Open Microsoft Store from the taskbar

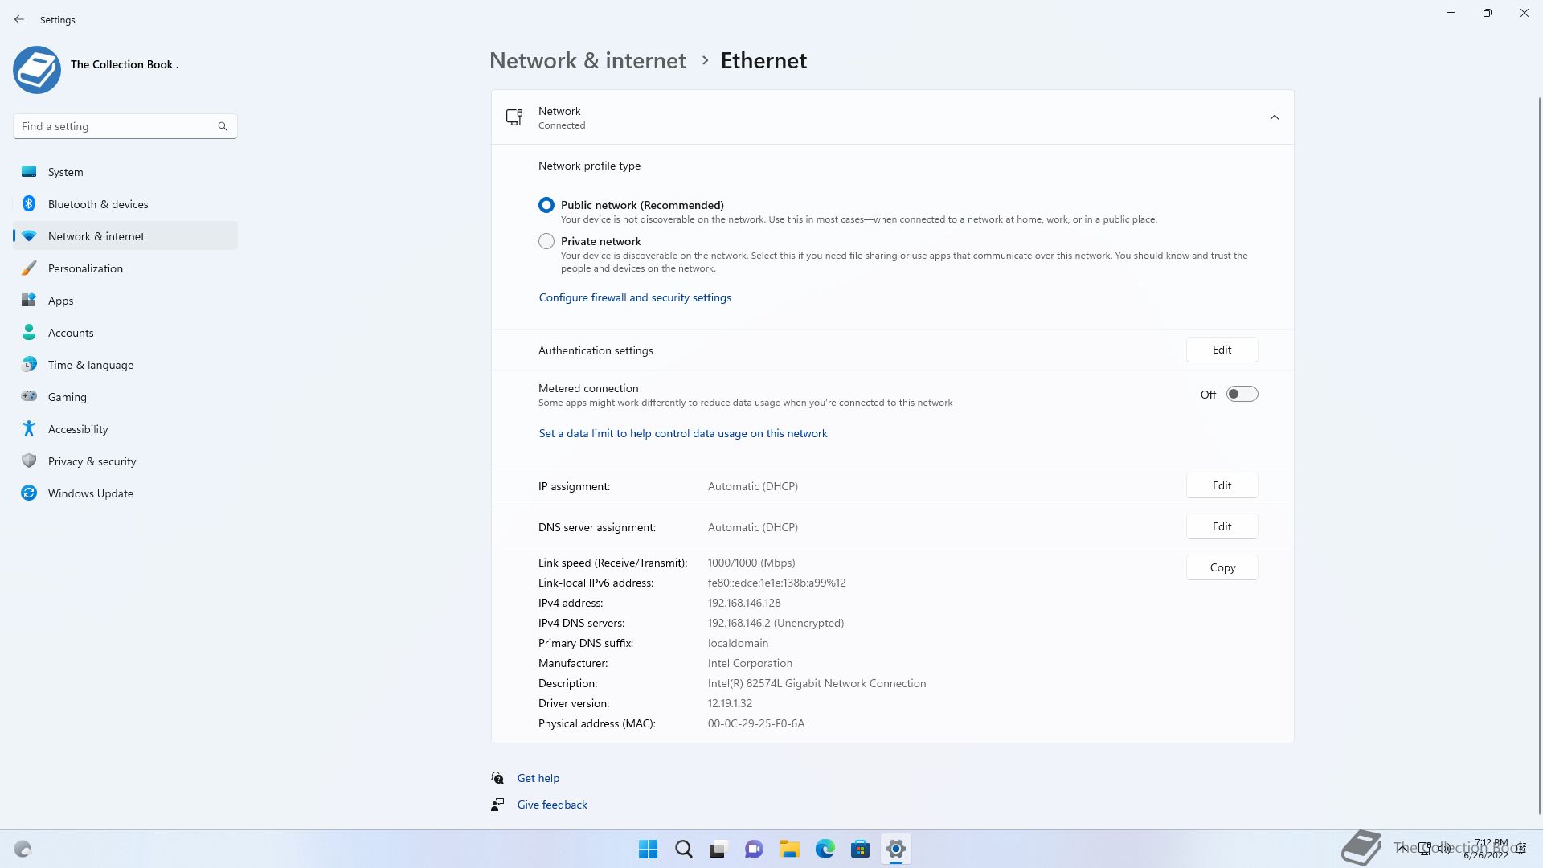pyautogui.click(x=860, y=849)
